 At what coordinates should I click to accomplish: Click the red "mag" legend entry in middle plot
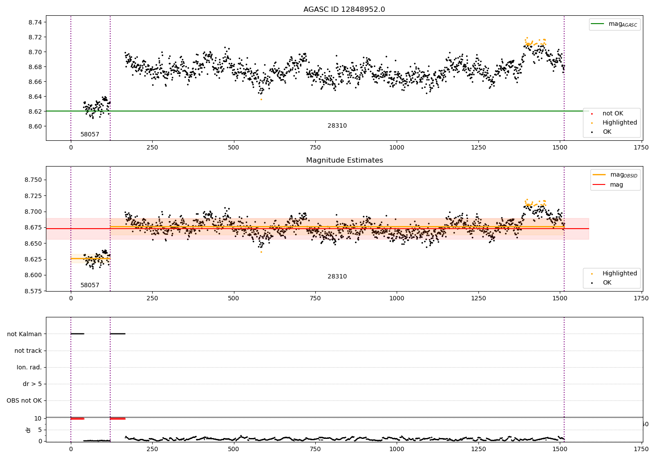[617, 185]
